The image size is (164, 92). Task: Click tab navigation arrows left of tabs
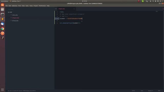pyautogui.click(x=56, y=9)
